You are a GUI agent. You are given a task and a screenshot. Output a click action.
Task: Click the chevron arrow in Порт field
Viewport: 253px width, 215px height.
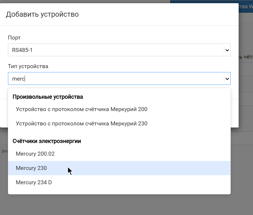pos(227,50)
